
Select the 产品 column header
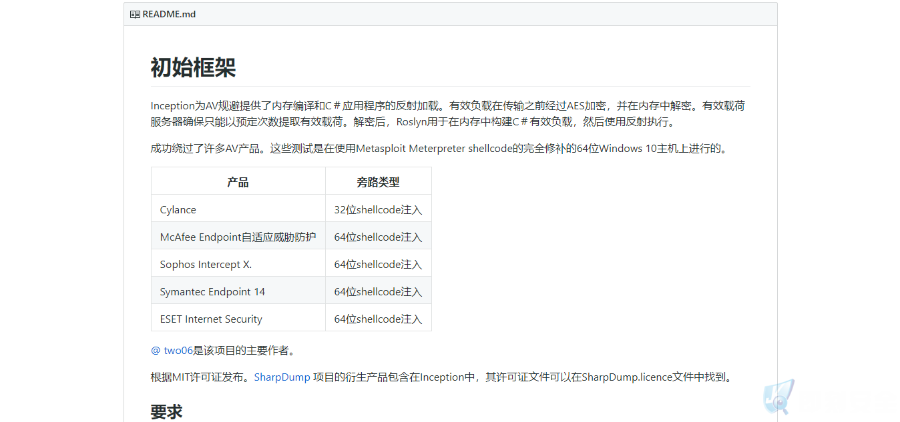click(x=238, y=181)
